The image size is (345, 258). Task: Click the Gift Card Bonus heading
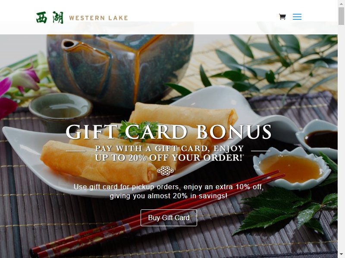tap(169, 132)
